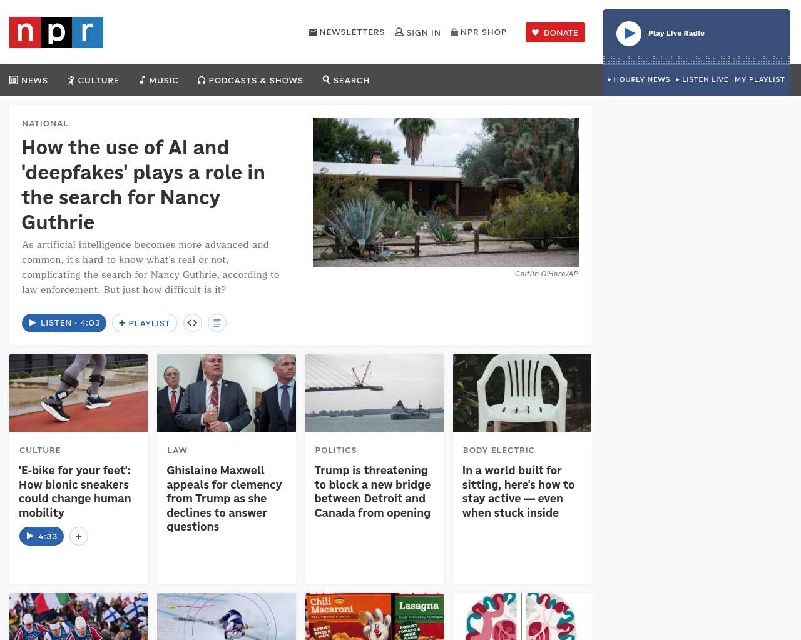Add featured story to Playlist
This screenshot has width=801, height=640.
click(145, 323)
